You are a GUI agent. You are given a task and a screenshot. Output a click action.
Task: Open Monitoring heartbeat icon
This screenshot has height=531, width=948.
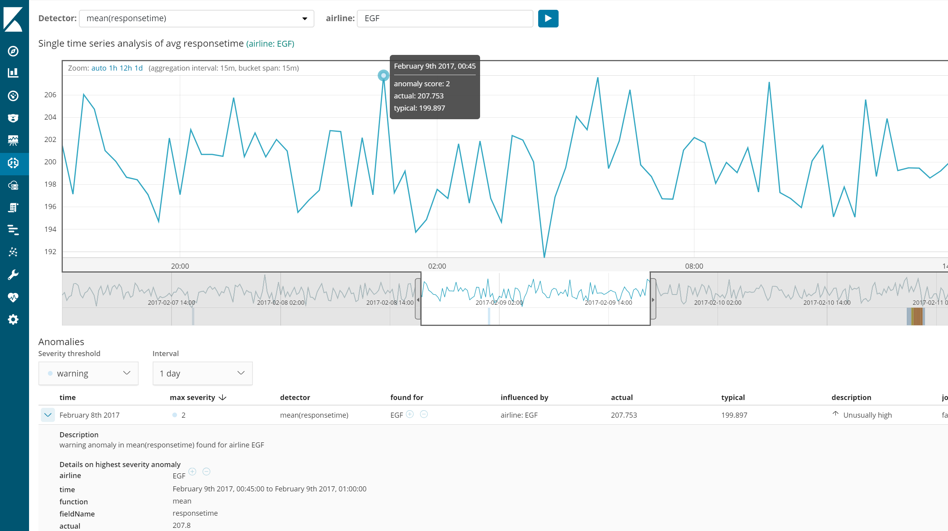point(13,297)
